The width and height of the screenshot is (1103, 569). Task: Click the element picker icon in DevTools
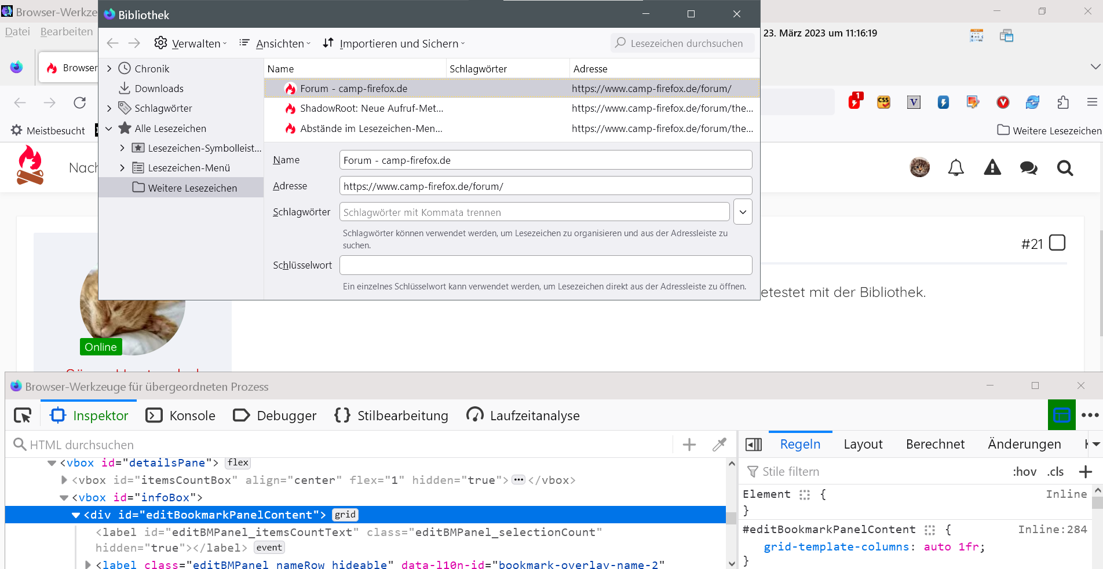[23, 416]
